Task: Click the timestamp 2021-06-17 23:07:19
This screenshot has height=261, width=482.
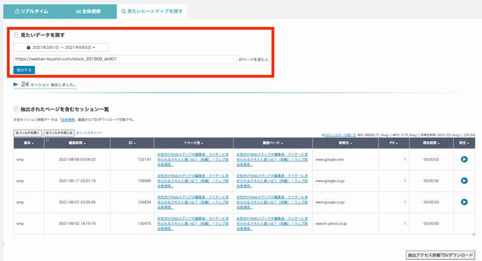Action: (x=77, y=181)
